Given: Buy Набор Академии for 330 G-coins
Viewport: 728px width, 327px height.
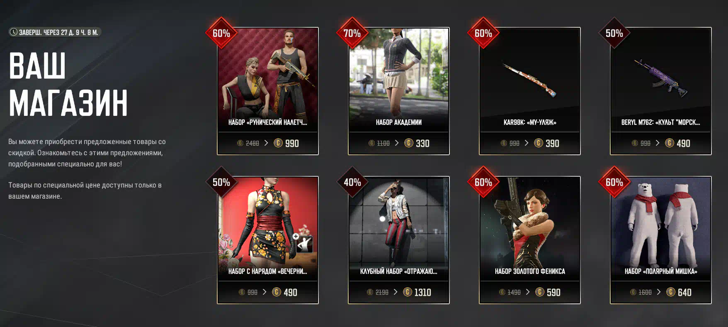Looking at the screenshot, I should [x=399, y=143].
